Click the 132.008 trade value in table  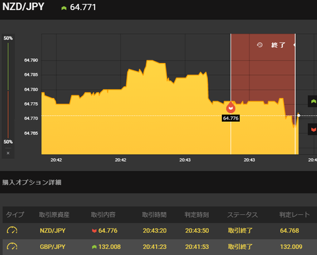(x=110, y=246)
